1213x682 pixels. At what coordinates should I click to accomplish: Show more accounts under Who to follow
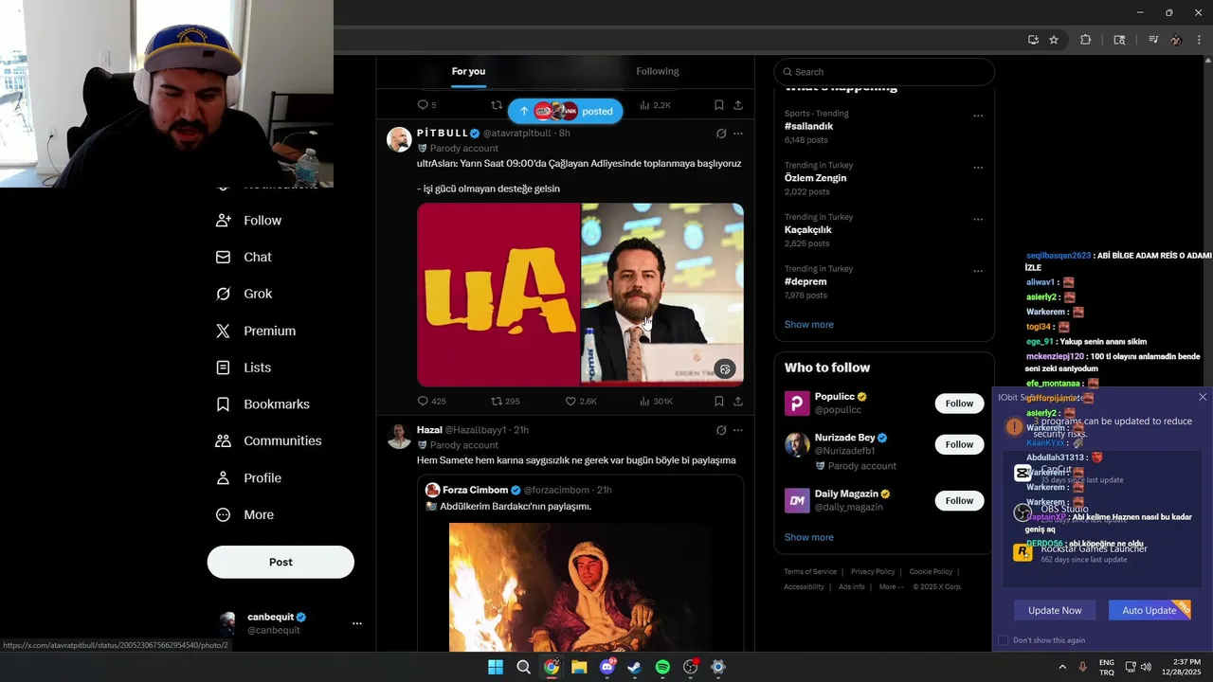point(808,537)
